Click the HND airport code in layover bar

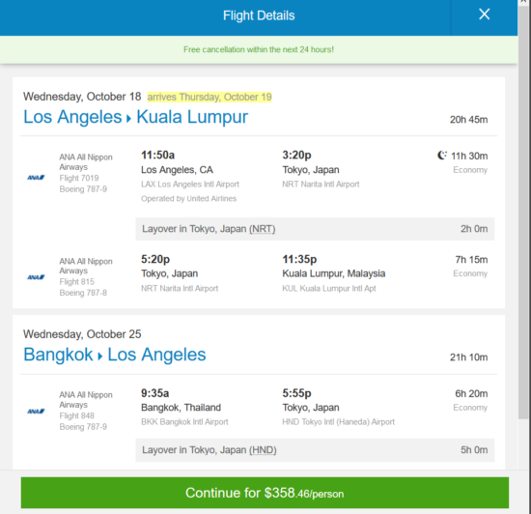[263, 450]
